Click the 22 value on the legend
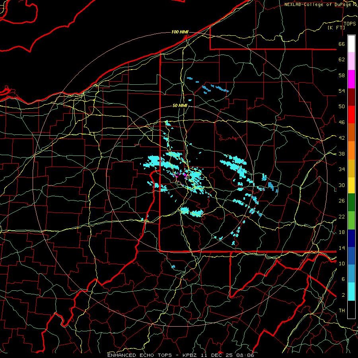358x358 pixels. tap(342, 216)
